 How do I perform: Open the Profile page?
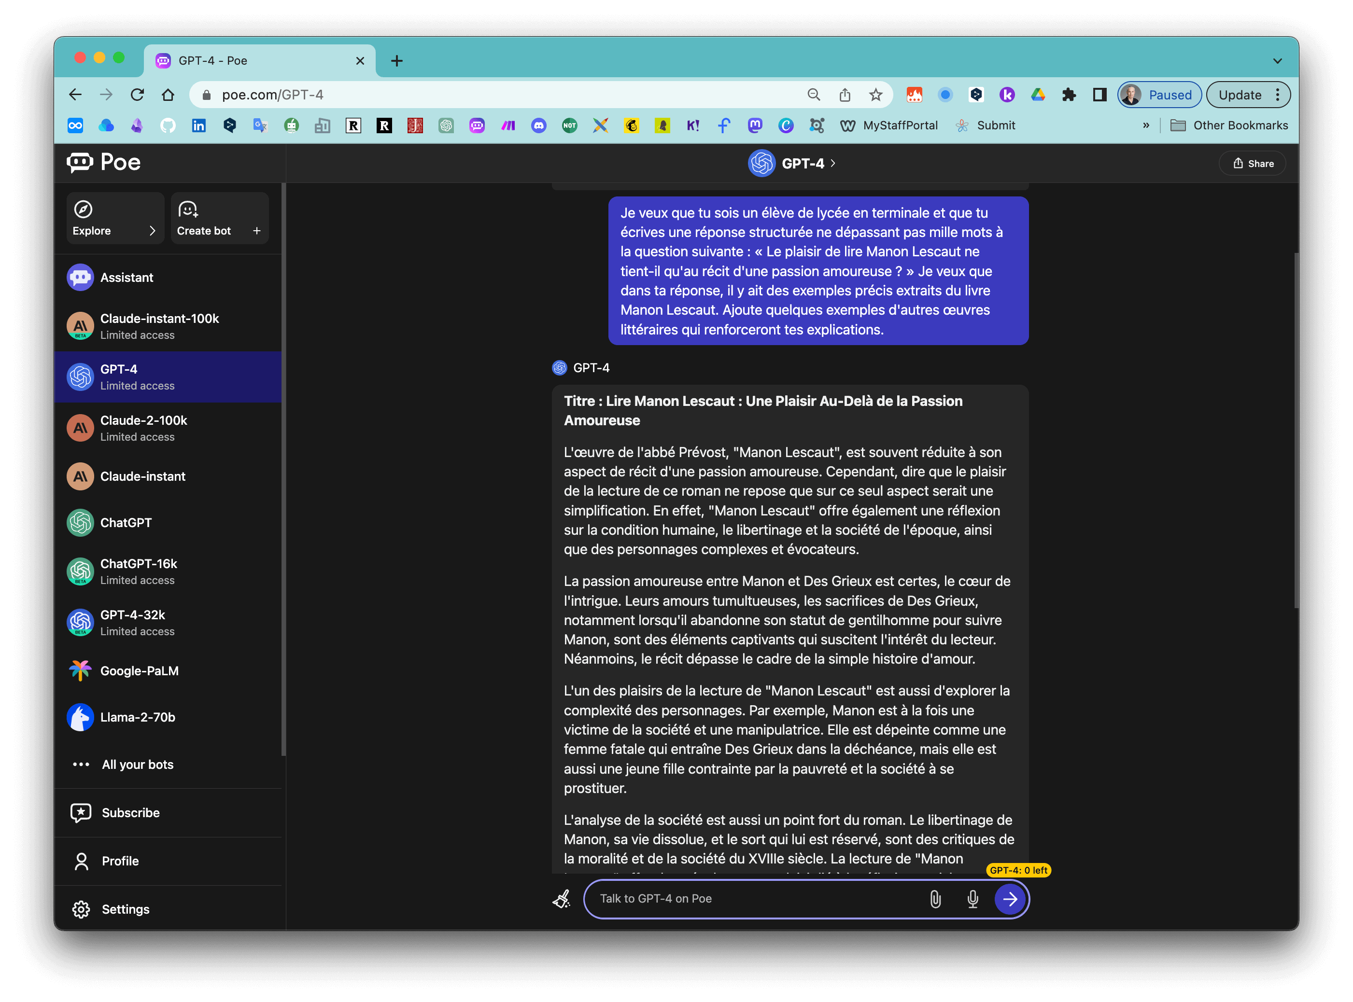click(168, 861)
